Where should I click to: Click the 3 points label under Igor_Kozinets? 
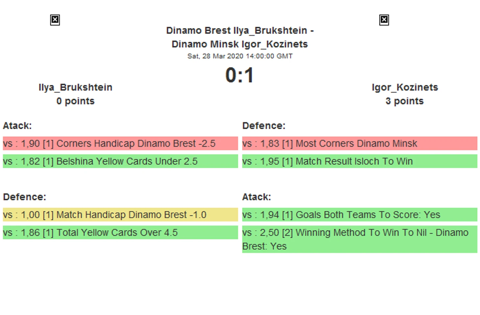404,101
